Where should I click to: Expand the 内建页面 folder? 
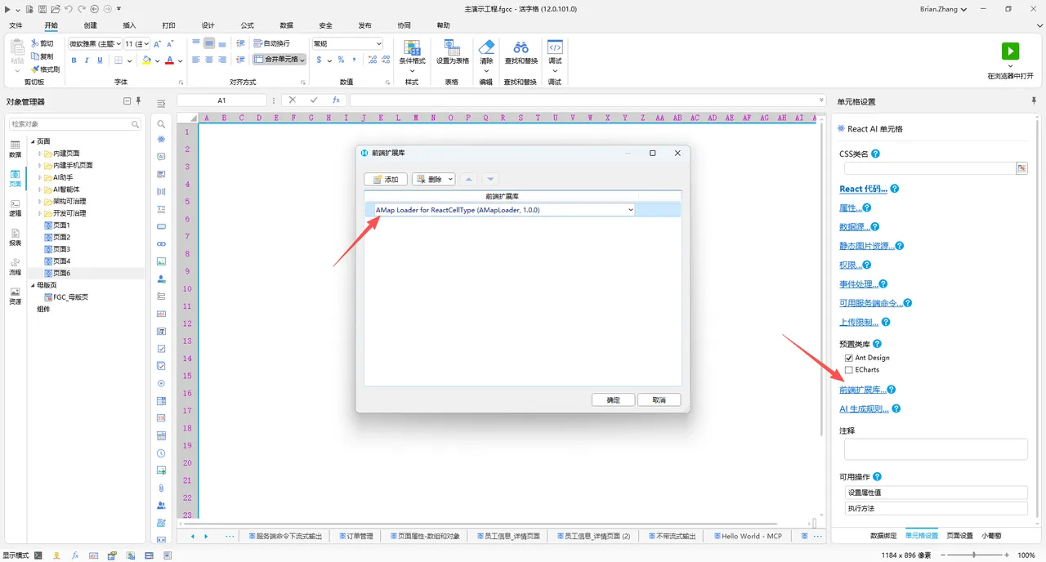tap(39, 154)
